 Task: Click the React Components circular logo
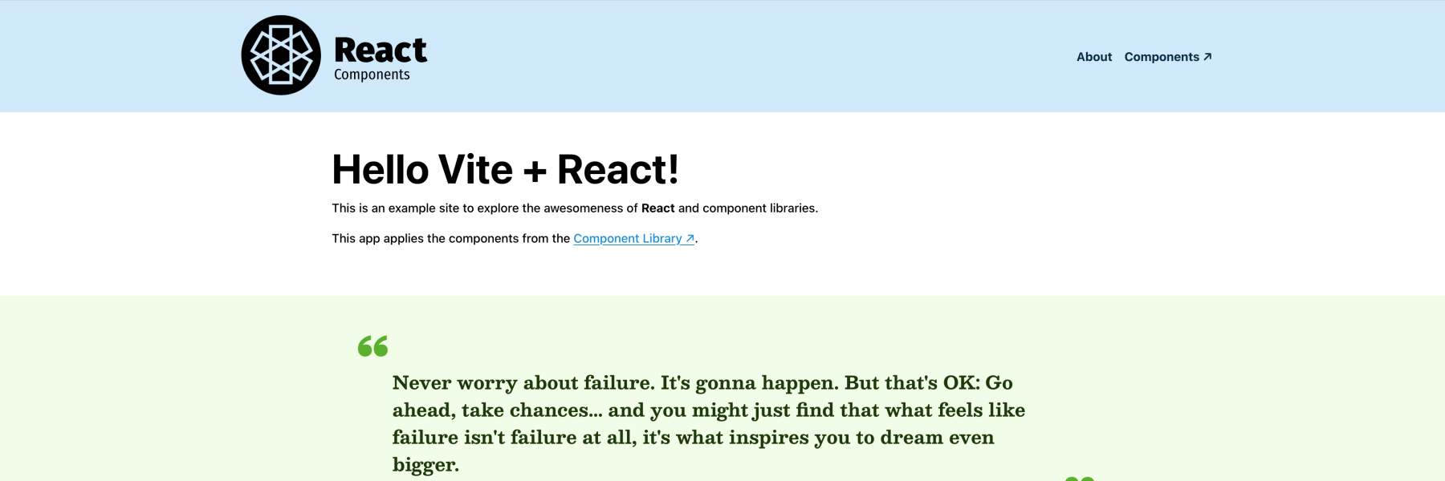(281, 55)
